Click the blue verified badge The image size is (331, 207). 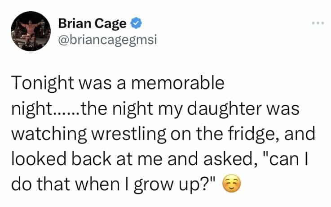(133, 22)
